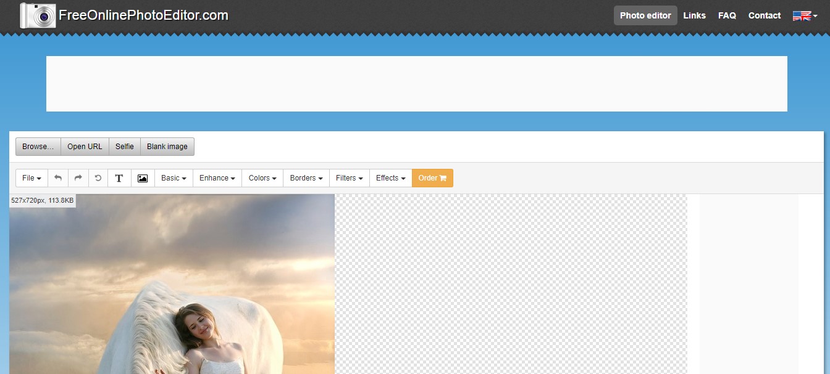Select the Text tool icon
This screenshot has height=374, width=830.
(x=119, y=178)
